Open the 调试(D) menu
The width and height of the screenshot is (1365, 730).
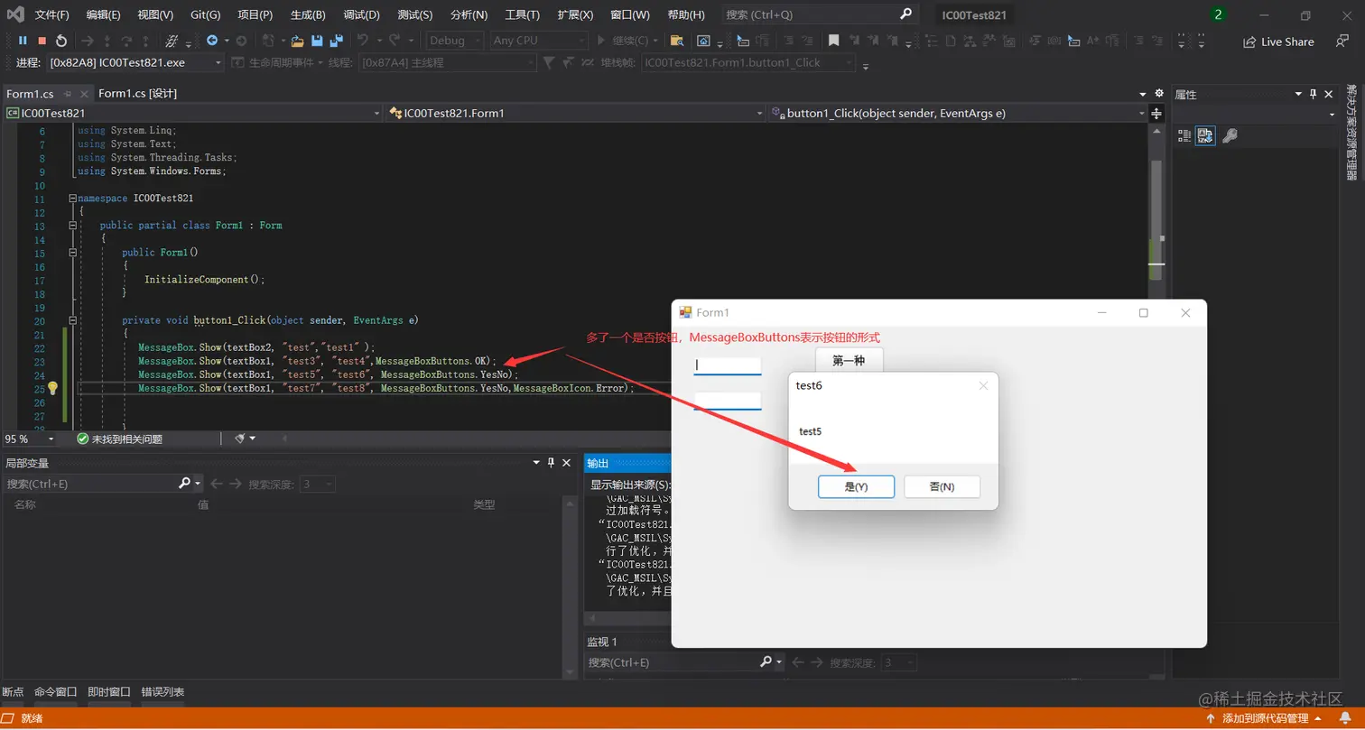361,15
